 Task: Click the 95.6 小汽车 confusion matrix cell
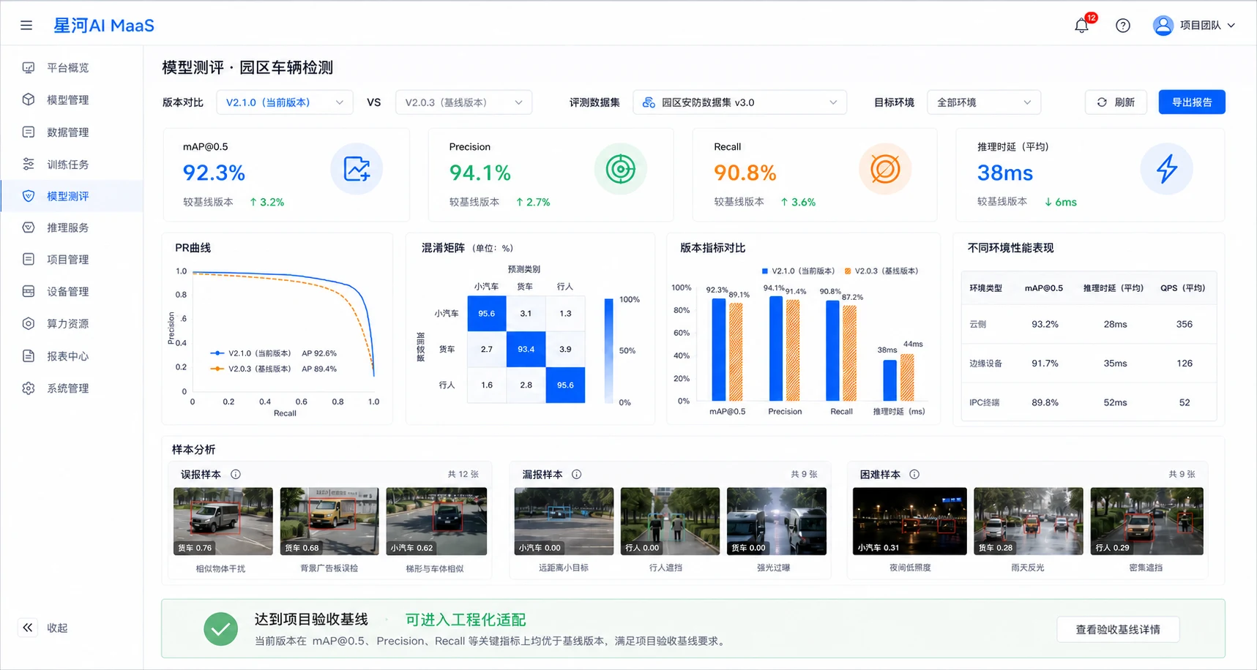pyautogui.click(x=487, y=314)
